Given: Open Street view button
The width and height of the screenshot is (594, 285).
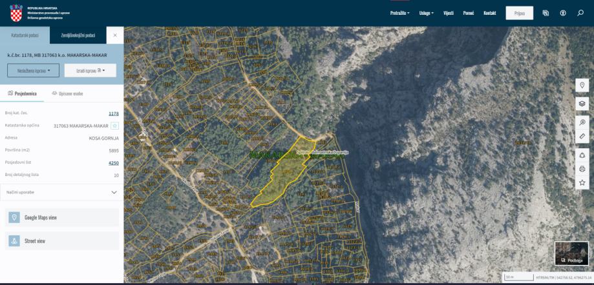Looking at the screenshot, I should pyautogui.click(x=62, y=241).
